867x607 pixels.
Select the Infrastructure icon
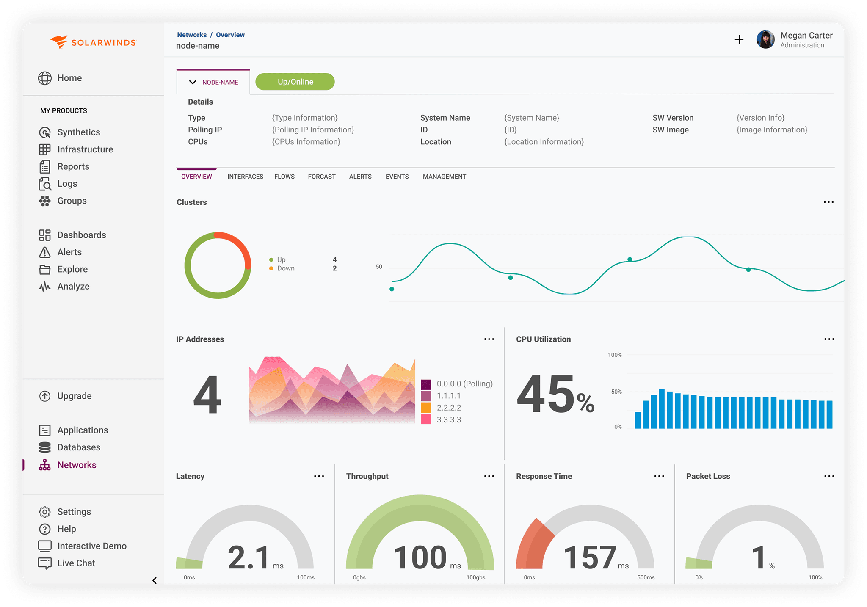click(x=45, y=149)
